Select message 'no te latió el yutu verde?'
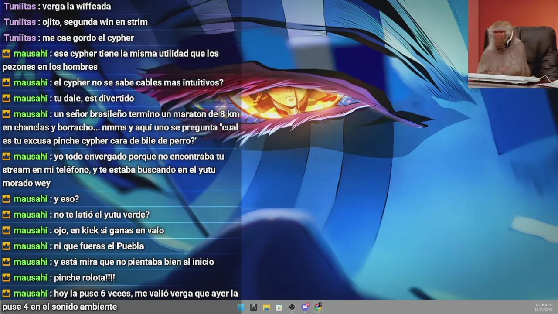Viewport: 558px width, 314px height. 102,215
